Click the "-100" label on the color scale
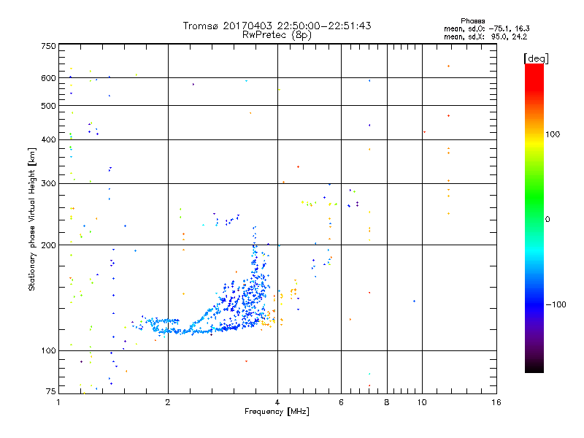This screenshot has width=584, height=438. tap(556, 304)
